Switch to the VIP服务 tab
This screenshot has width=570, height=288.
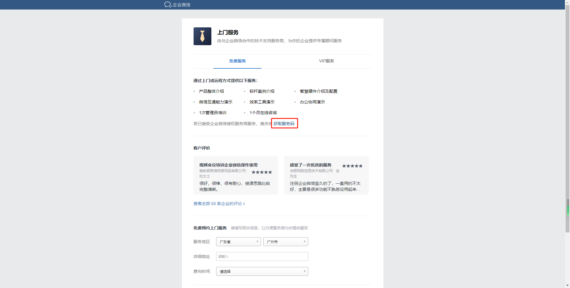click(327, 61)
